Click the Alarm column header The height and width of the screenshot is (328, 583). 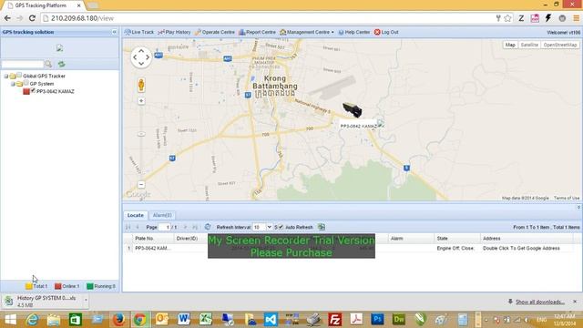(x=411, y=239)
